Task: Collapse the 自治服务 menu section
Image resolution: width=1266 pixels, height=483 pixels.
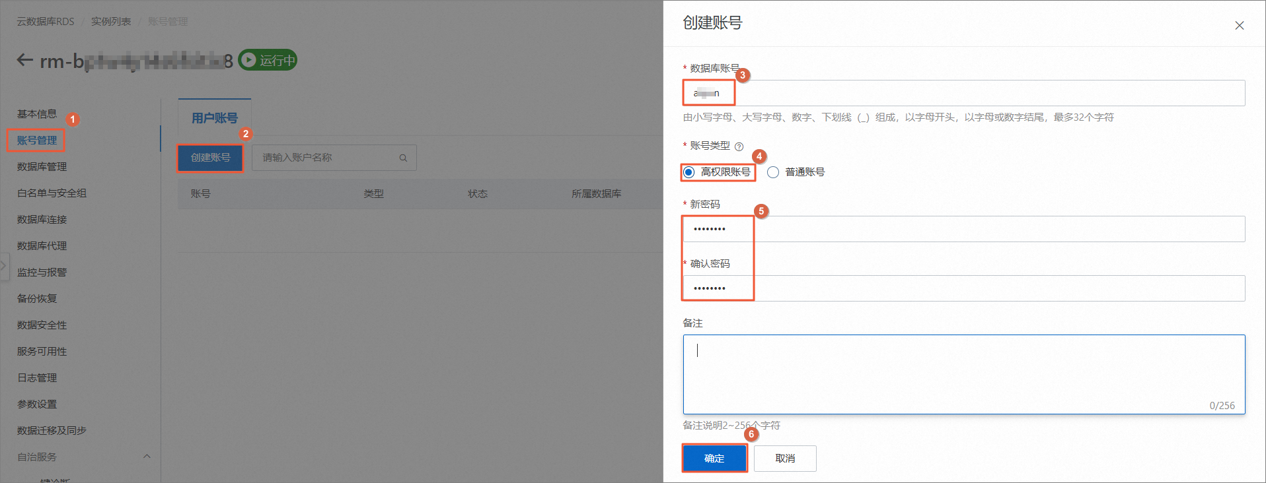Action: point(147,457)
